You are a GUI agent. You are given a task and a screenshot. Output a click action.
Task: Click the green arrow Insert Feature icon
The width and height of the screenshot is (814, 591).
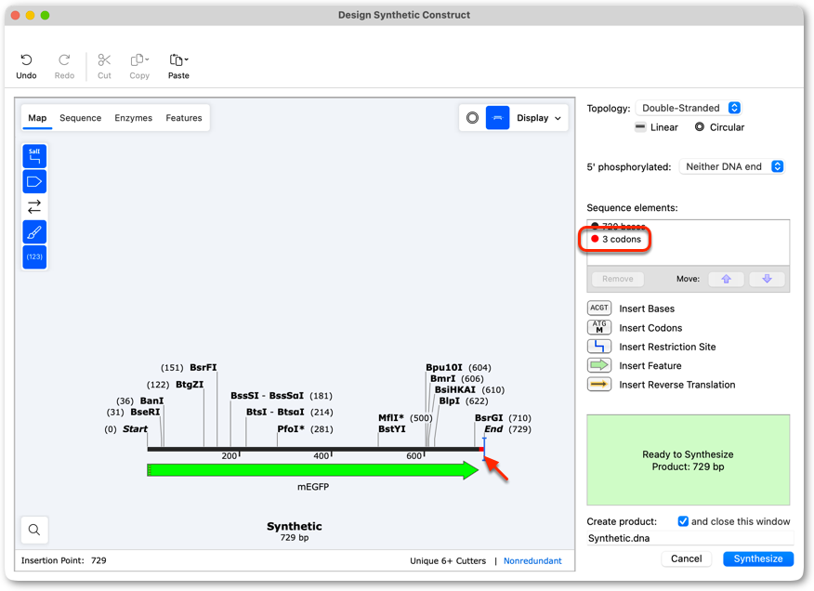[x=599, y=365]
